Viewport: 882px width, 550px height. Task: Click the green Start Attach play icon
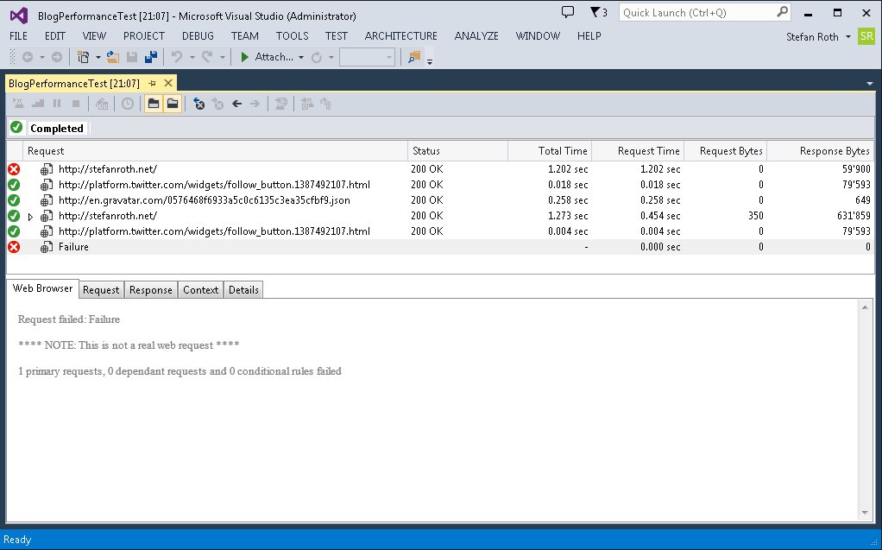click(245, 57)
